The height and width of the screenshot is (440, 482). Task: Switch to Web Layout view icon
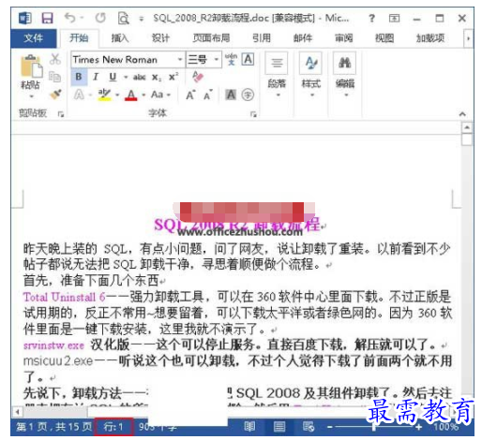click(x=309, y=426)
